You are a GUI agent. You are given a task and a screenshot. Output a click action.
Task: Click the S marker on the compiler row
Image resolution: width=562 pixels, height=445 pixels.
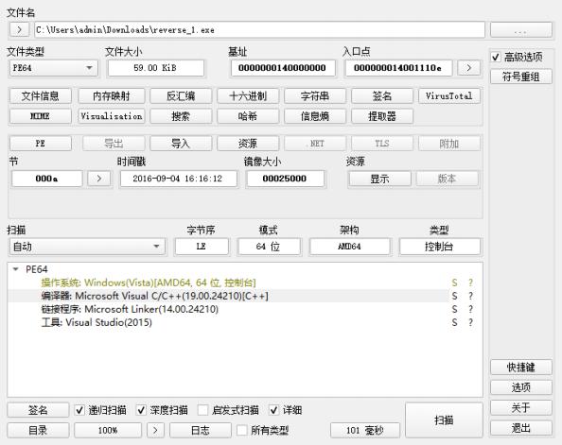[x=454, y=296]
